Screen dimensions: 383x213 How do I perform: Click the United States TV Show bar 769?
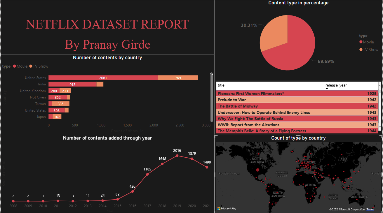click(178, 78)
